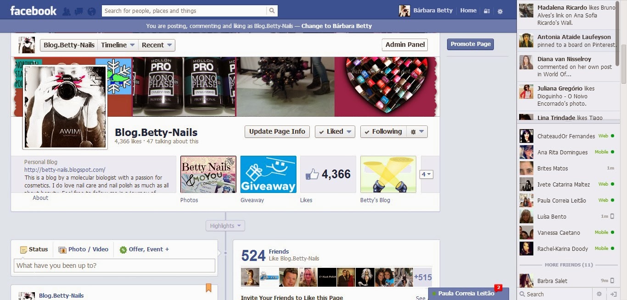Click MORE FRIENDS (11) header
Screen dimensions: 627x300
click(x=569, y=265)
